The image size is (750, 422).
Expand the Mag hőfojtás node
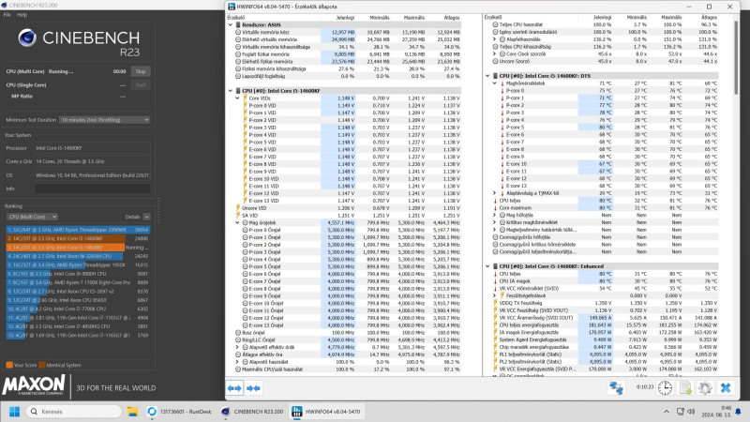pos(495,216)
